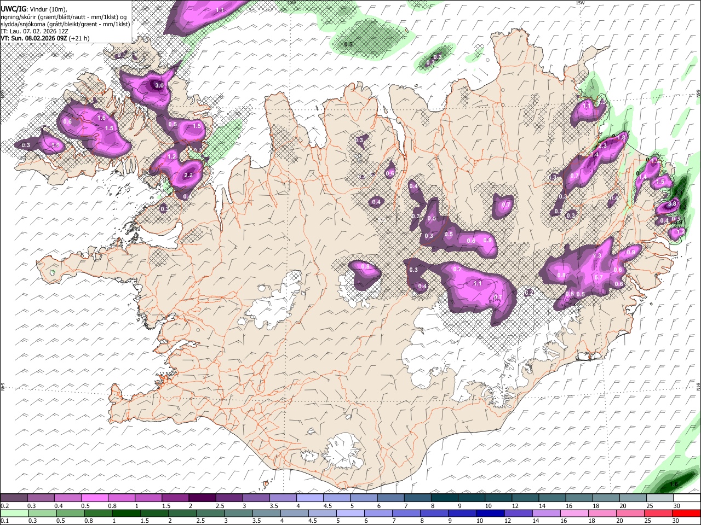Screen dimensions: 701x525
Task: Click the darkest purple swatch labeled 2 in the upper legend
Action: click(x=202, y=498)
